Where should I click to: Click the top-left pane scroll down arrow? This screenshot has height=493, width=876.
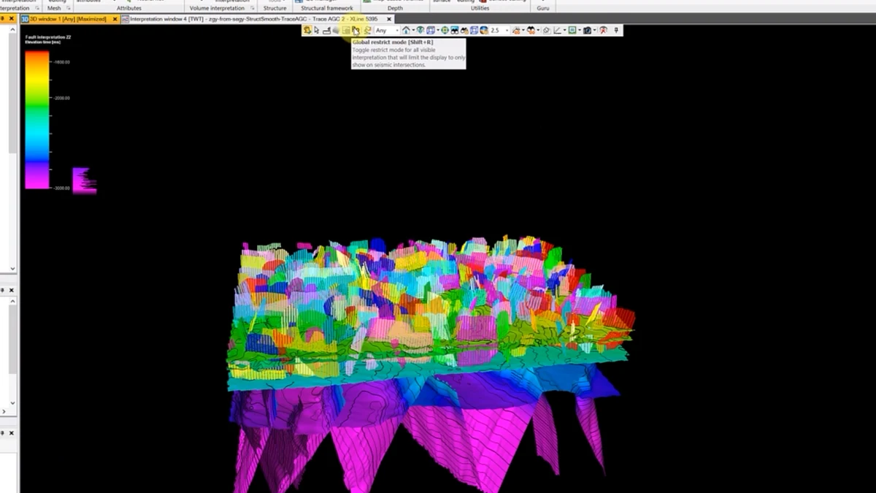(x=12, y=270)
